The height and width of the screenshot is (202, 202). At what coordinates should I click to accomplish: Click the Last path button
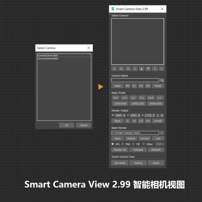(158, 139)
